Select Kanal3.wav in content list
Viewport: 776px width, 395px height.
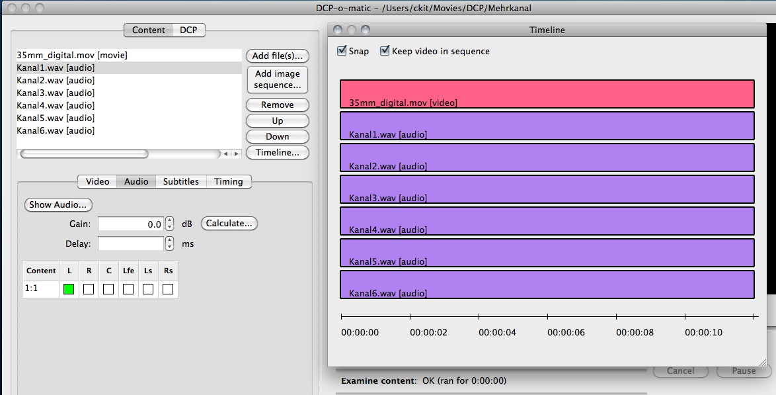point(56,93)
